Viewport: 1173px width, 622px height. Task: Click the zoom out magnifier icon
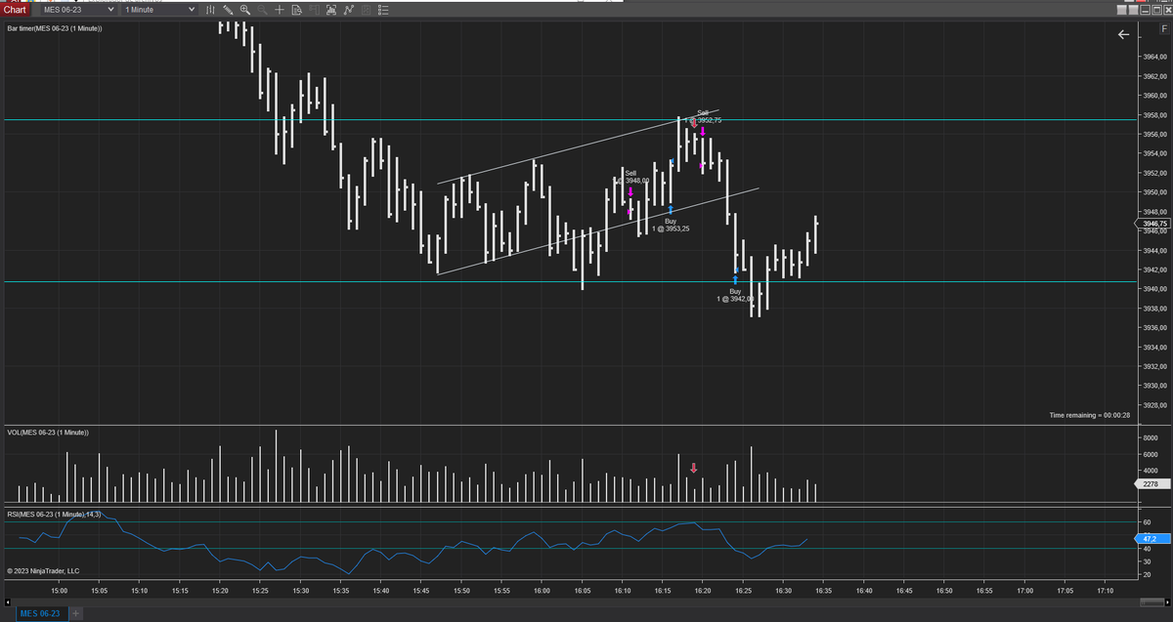pyautogui.click(x=262, y=10)
